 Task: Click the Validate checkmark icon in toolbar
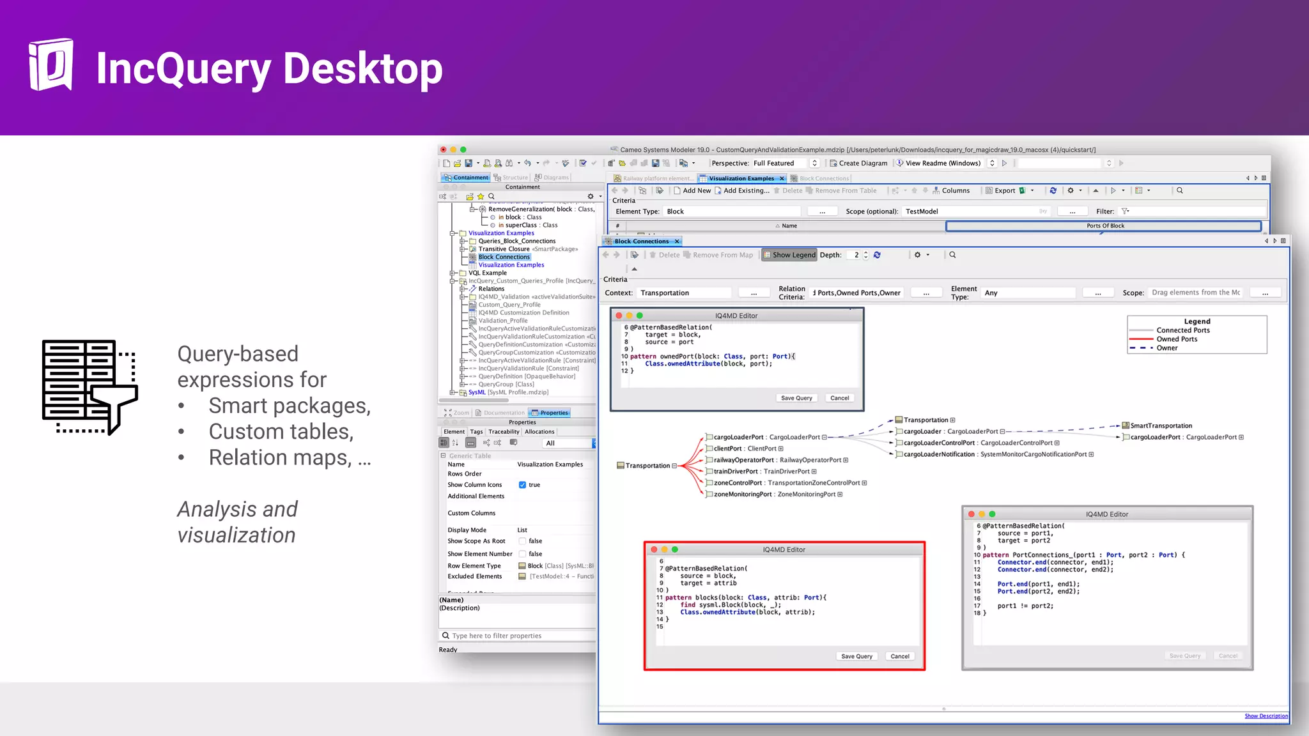click(583, 164)
